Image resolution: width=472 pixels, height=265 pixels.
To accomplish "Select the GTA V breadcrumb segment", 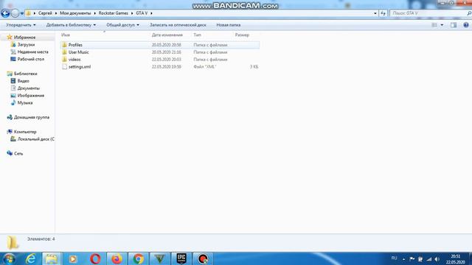I will [x=142, y=13].
